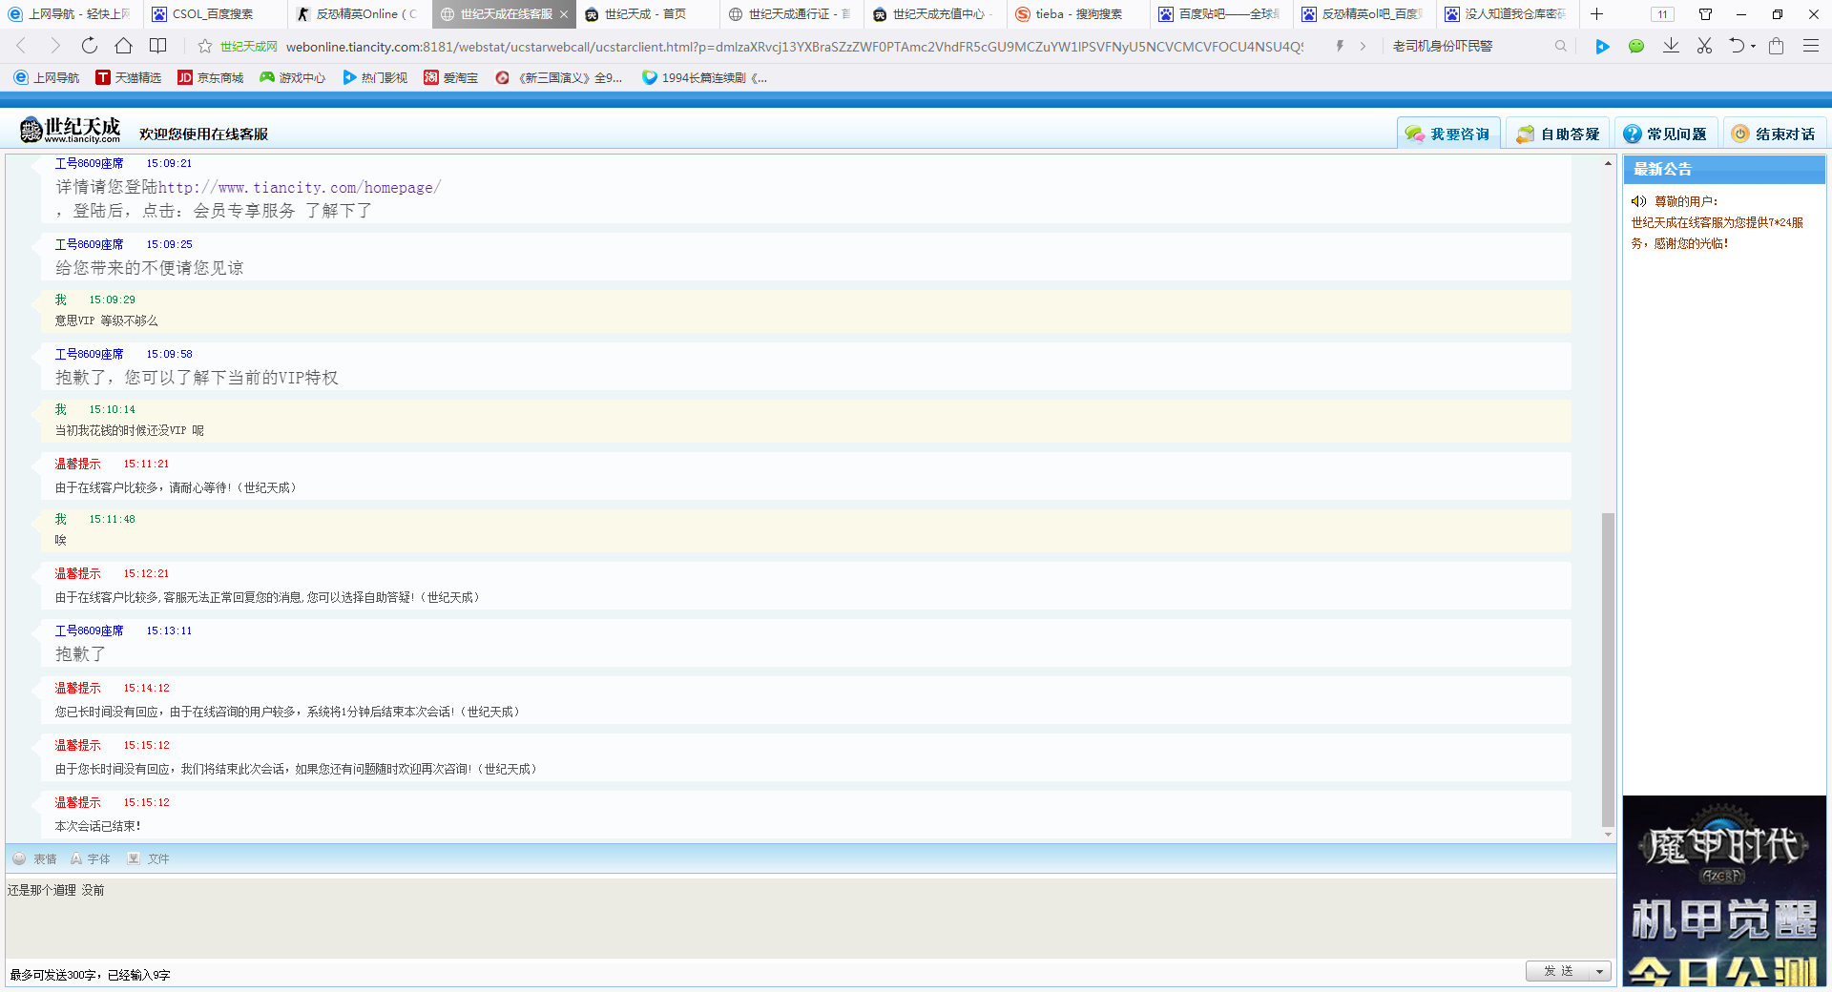Switch to tieba - 搜狗搜索 tab
Screen dimensions: 1832x992
(x=1080, y=14)
